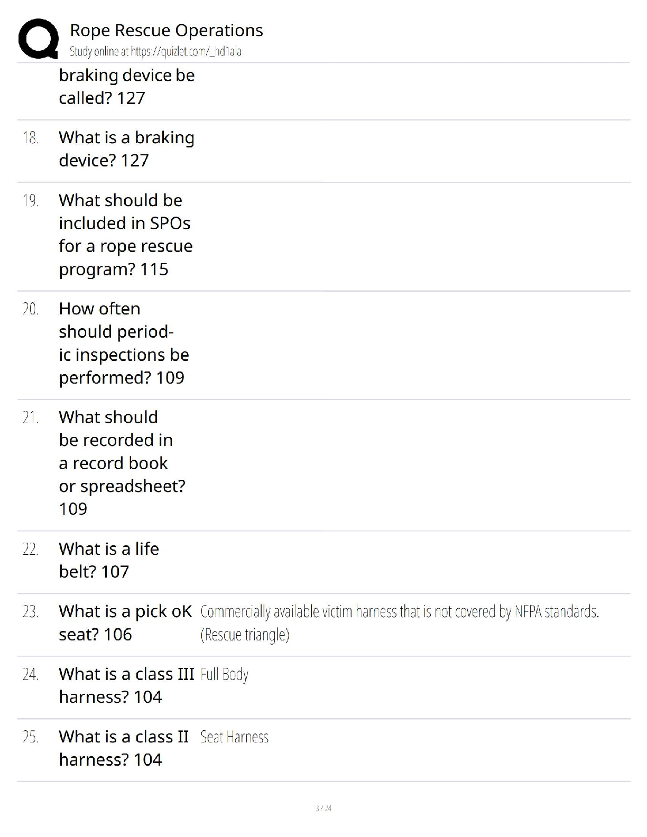Select the Full Body answer
The width and height of the screenshot is (647, 837).
point(224,675)
